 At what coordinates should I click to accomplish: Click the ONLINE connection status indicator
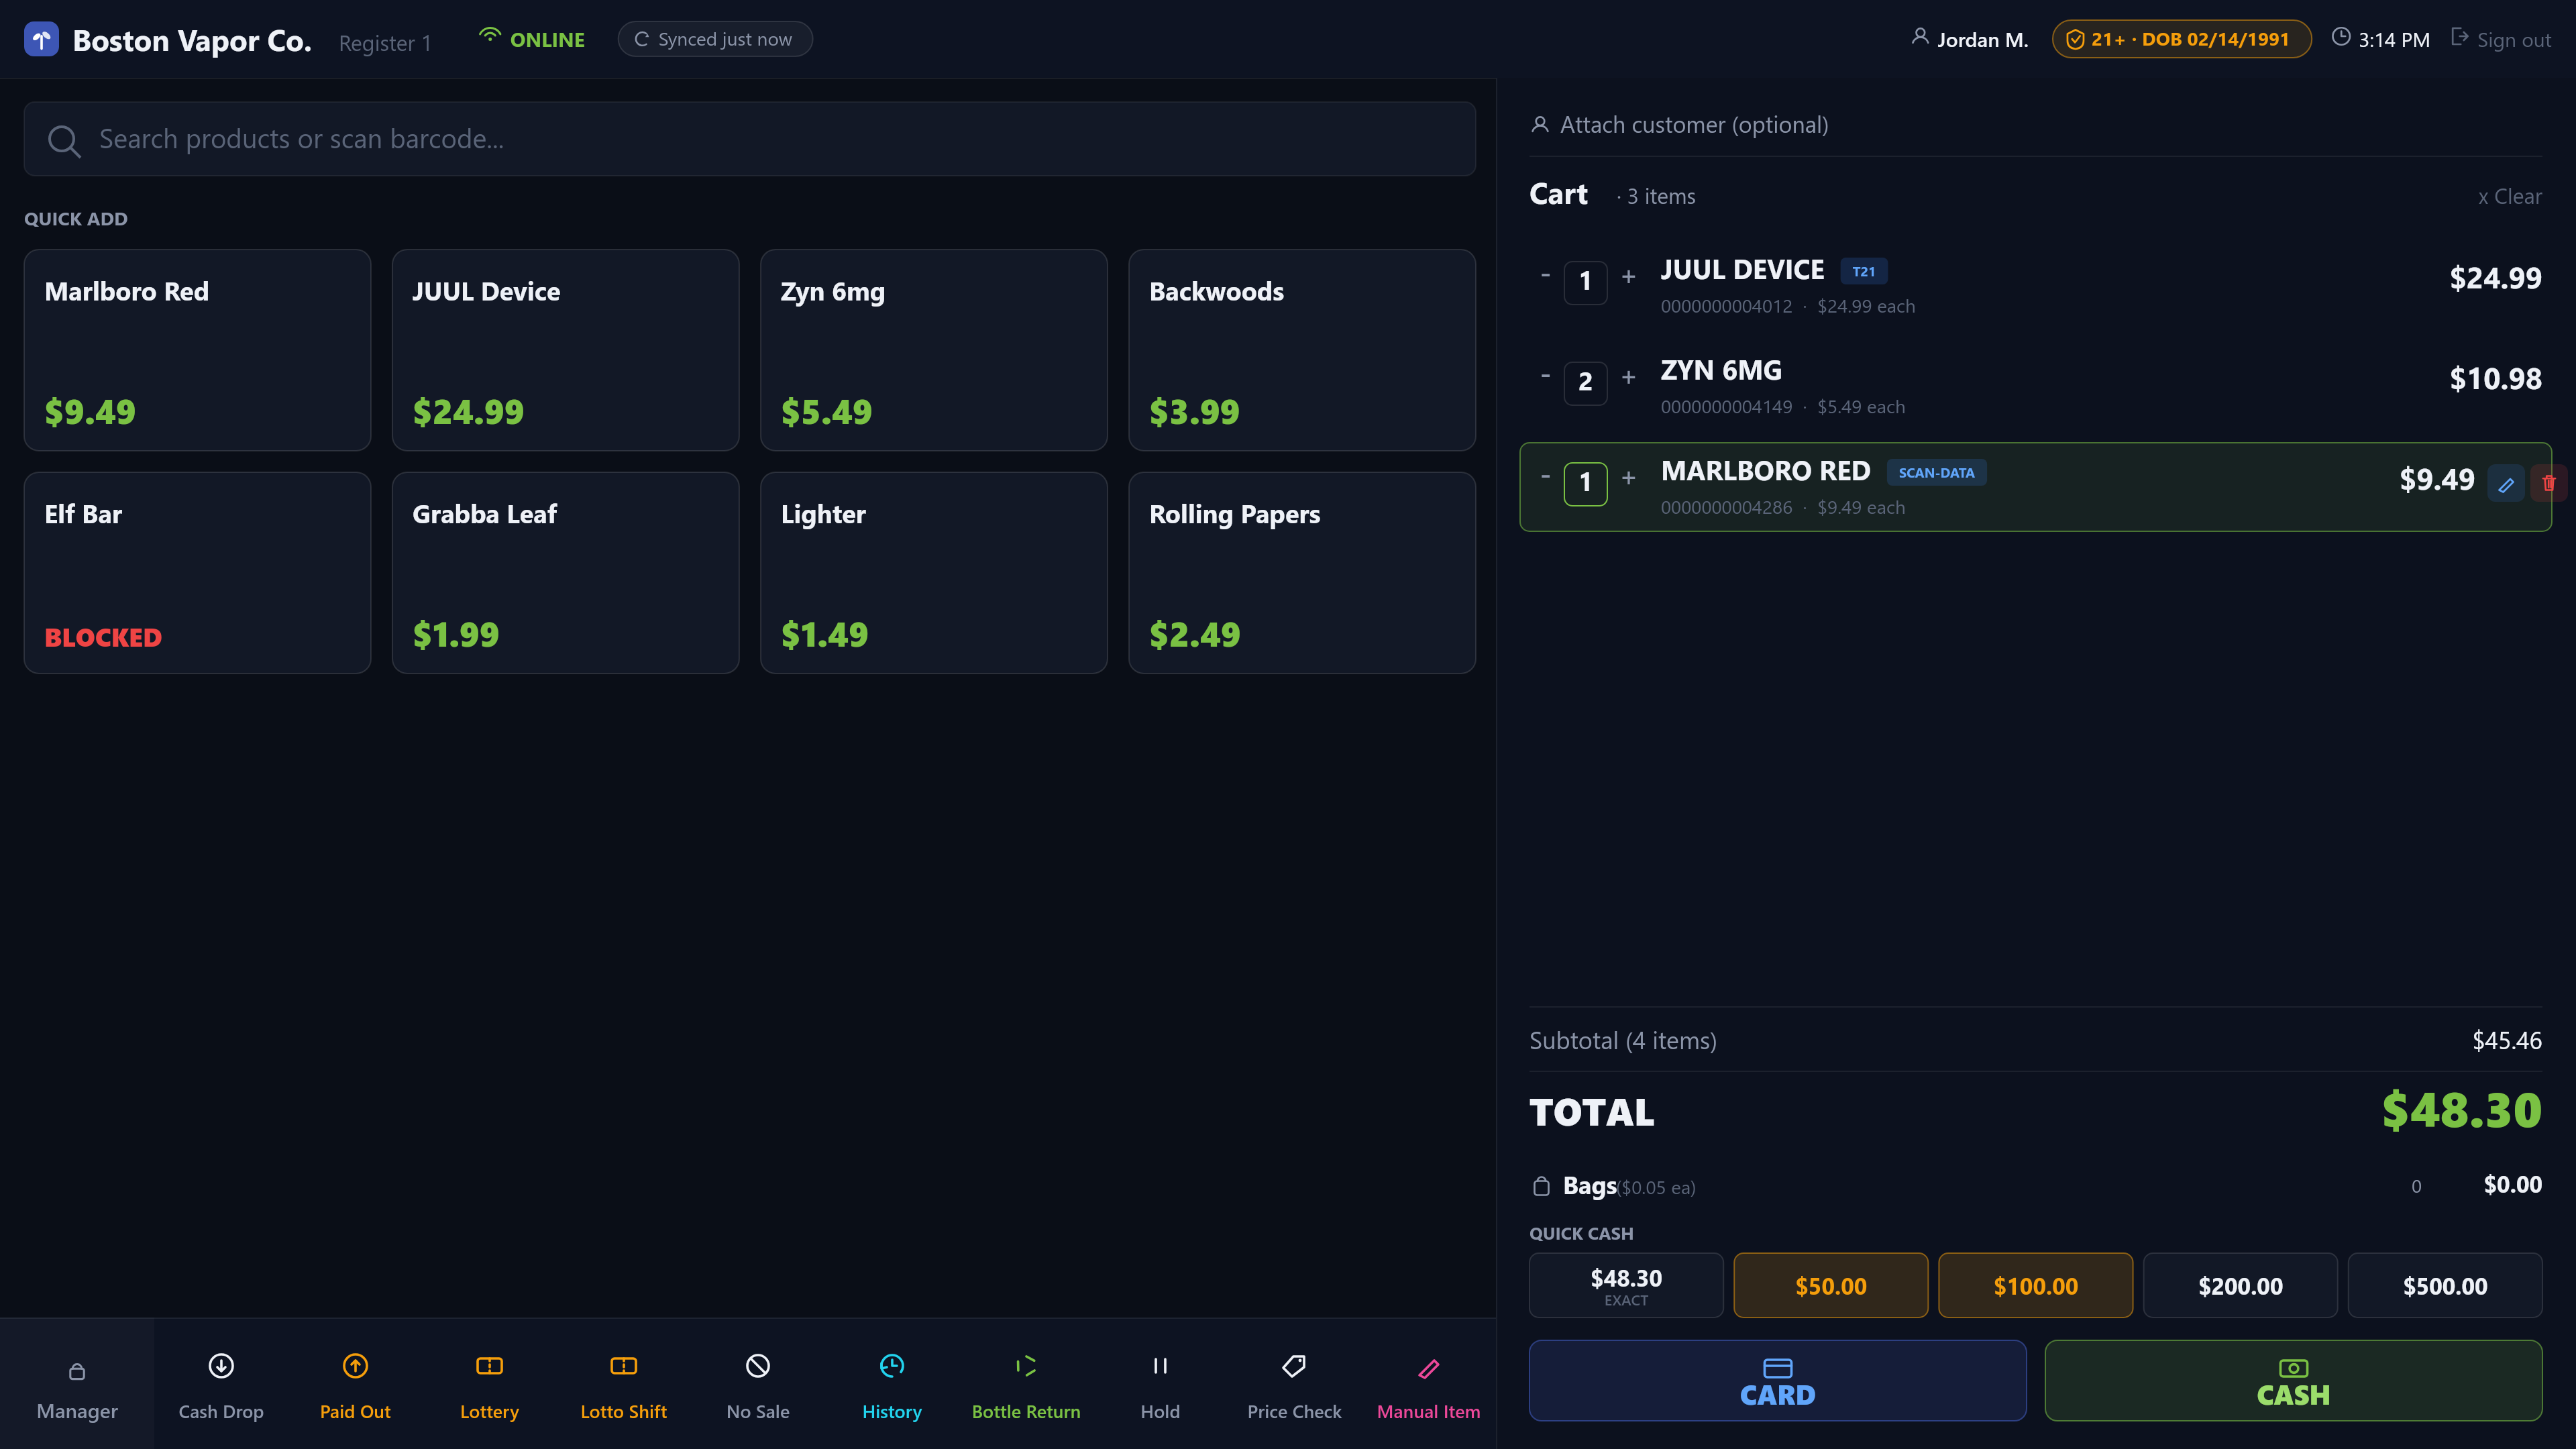[532, 39]
